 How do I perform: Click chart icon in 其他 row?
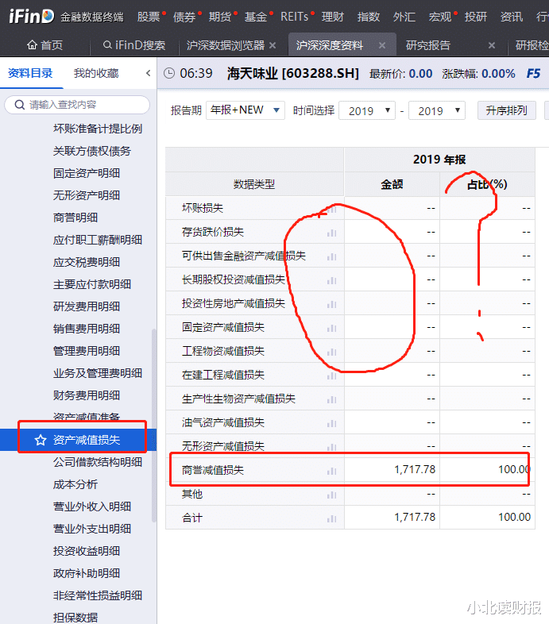click(332, 495)
